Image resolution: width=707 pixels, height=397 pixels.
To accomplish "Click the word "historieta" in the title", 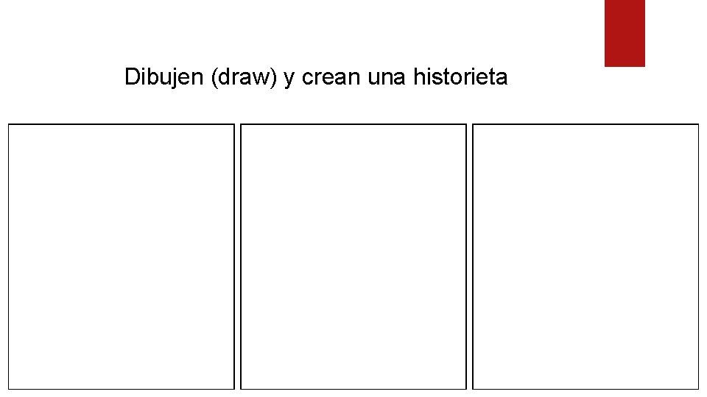I will click(460, 77).
